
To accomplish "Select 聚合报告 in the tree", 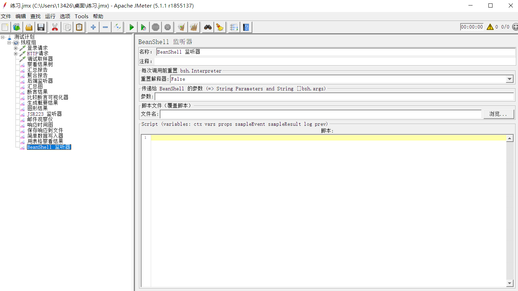I will pyautogui.click(x=38, y=76).
